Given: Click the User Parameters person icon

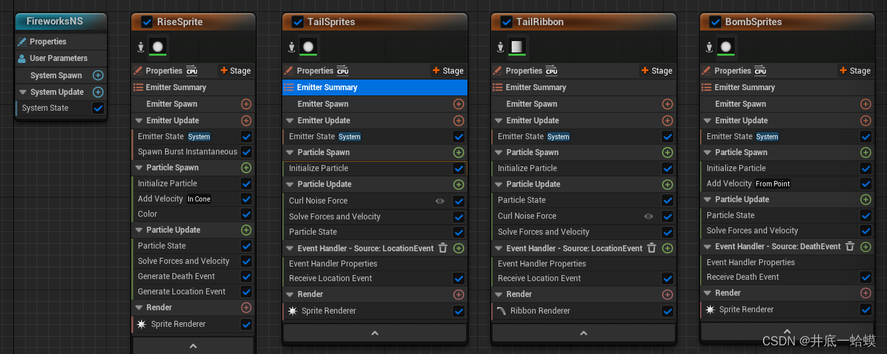Looking at the screenshot, I should [22, 58].
